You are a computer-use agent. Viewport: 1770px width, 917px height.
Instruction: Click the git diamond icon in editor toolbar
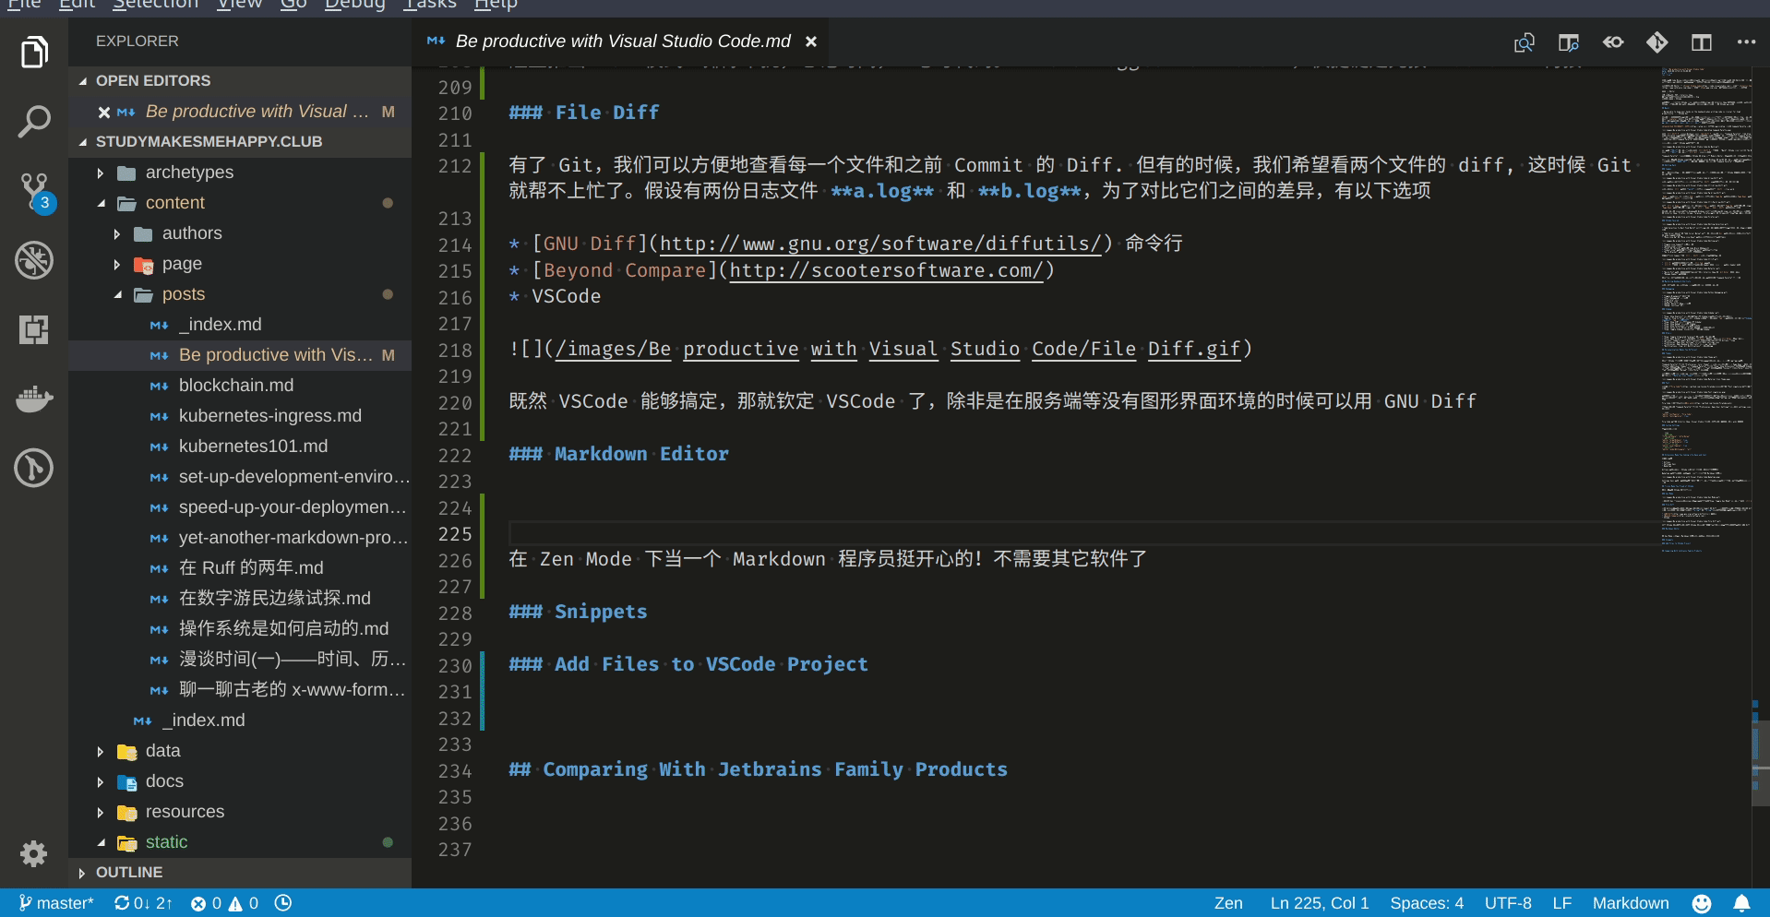1657,42
